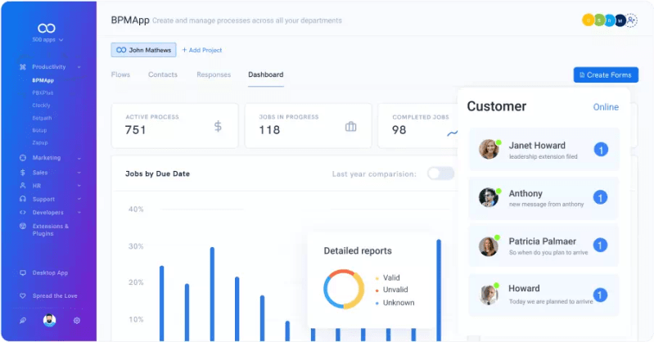The height and width of the screenshot is (342, 654).
Task: Click Patricia Palmaer's unread badge
Action: [600, 245]
